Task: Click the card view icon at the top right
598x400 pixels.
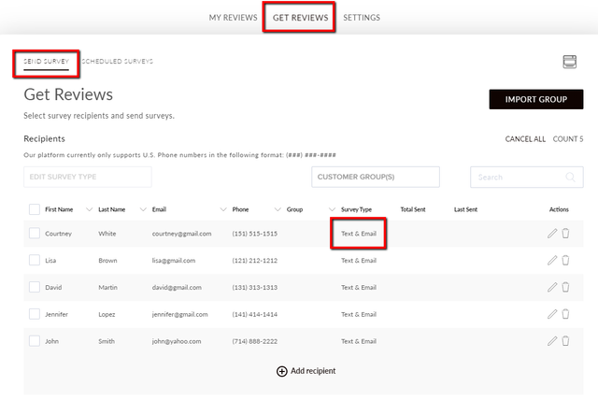Action: [570, 62]
